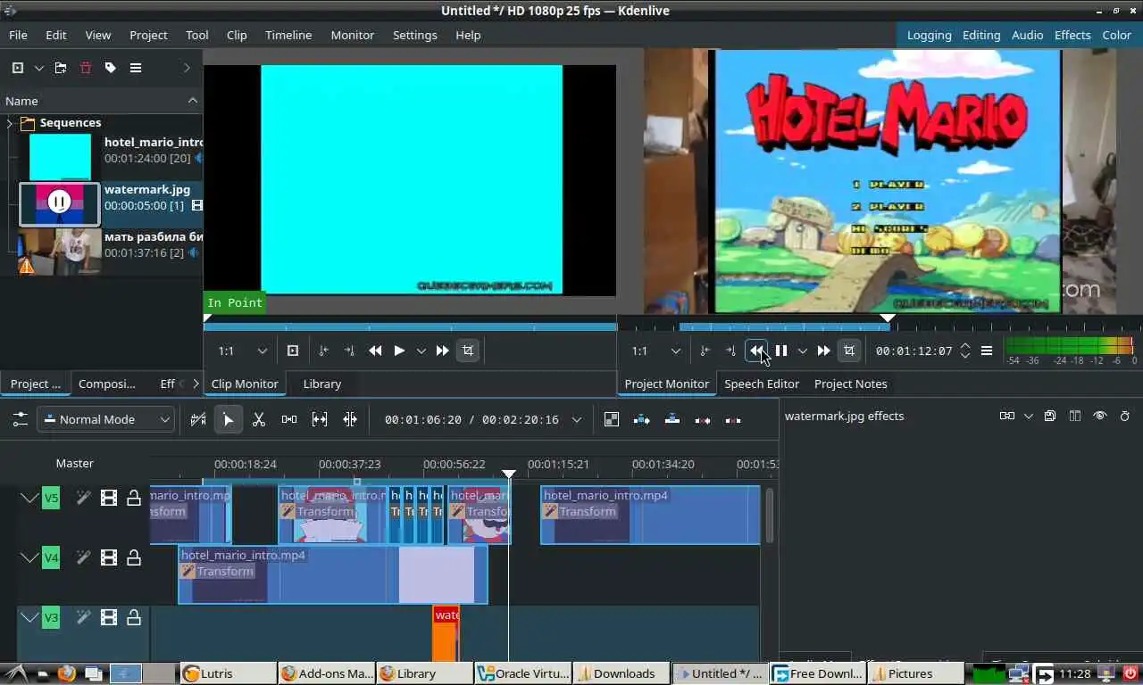Switch to the Editing layout
Screen dimensions: 1143x685
[x=981, y=35]
